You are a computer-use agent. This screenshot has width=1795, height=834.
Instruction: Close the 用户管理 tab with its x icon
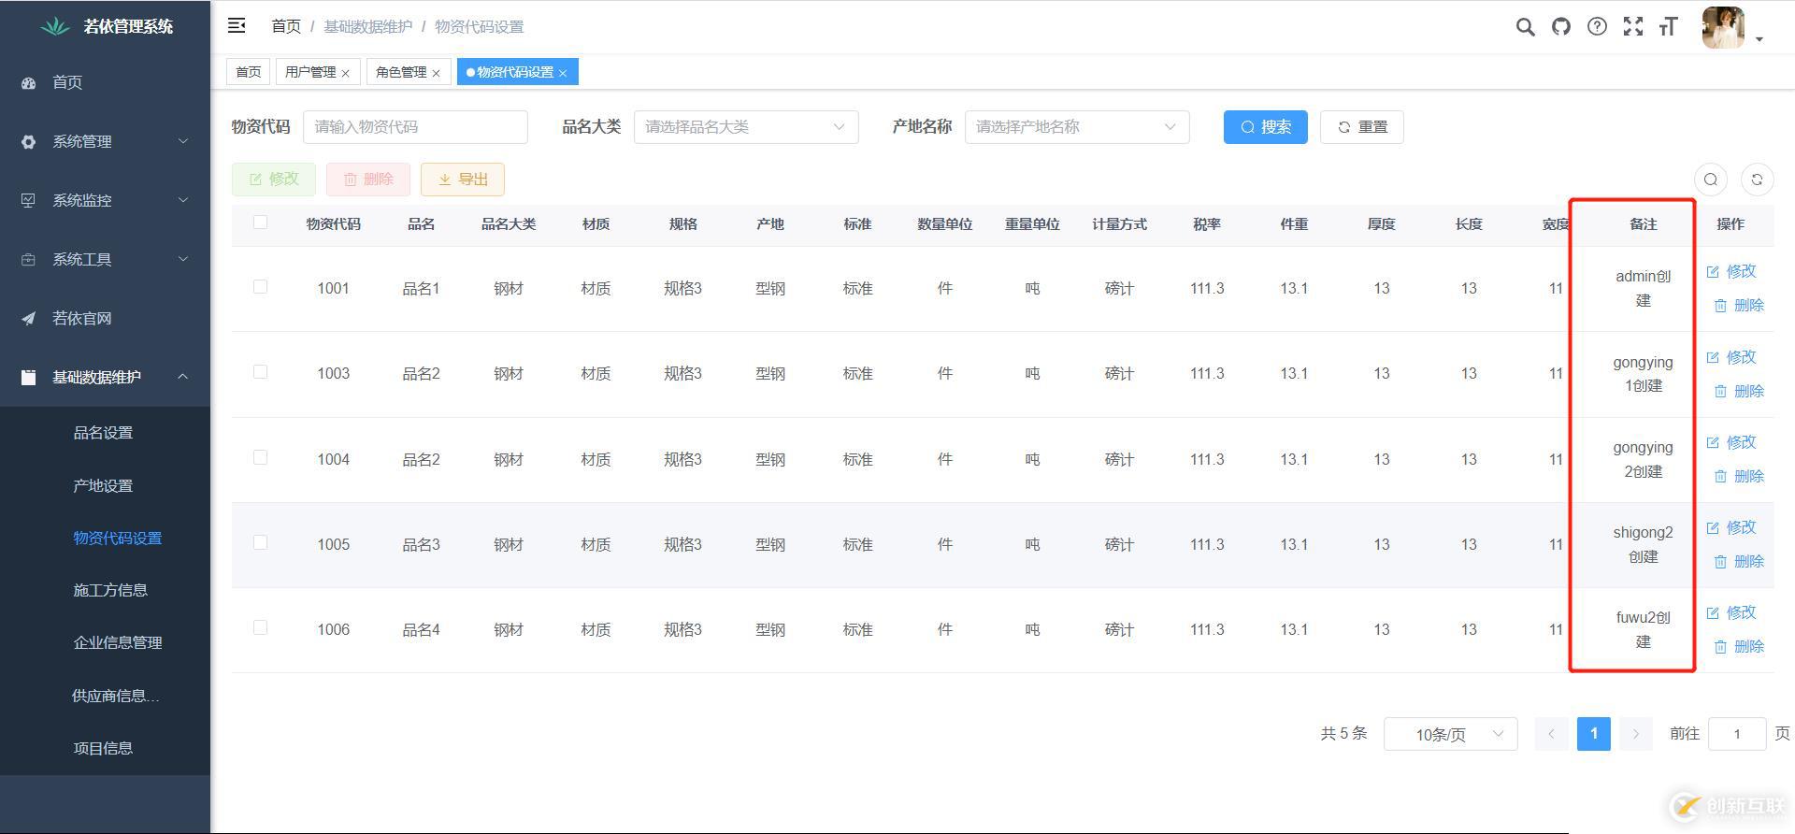pos(345,73)
